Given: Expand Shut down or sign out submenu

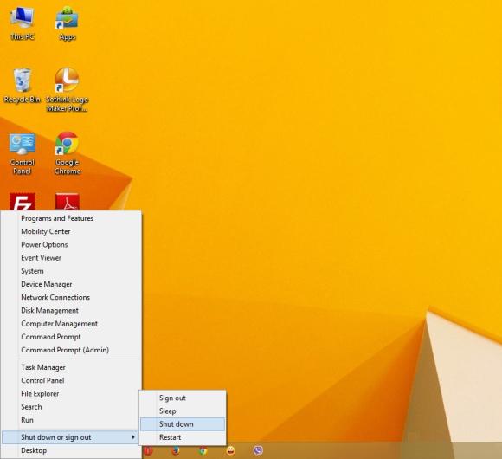Looking at the screenshot, I should [x=70, y=437].
